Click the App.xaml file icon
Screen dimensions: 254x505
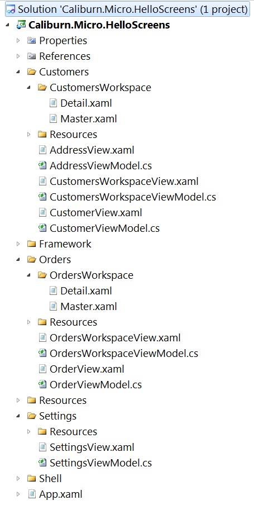32,494
